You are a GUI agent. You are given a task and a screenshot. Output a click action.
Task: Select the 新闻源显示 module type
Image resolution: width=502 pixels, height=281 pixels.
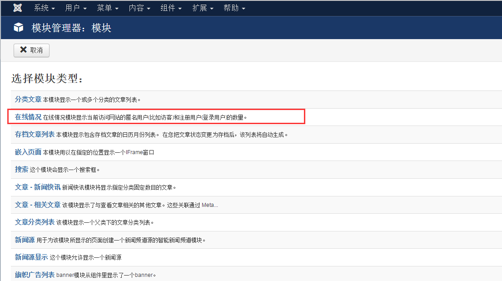coord(31,257)
